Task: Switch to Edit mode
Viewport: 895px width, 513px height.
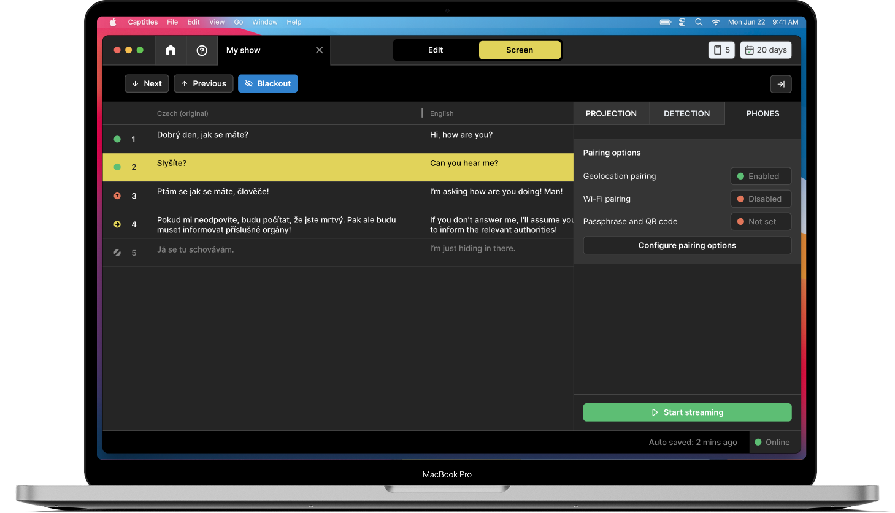Action: point(436,50)
